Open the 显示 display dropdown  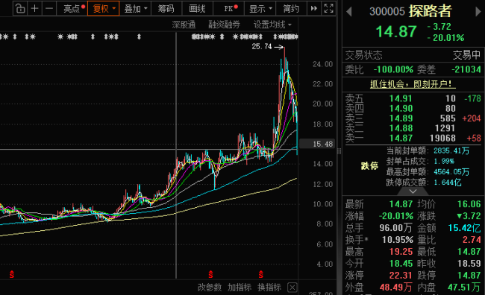pos(260,8)
